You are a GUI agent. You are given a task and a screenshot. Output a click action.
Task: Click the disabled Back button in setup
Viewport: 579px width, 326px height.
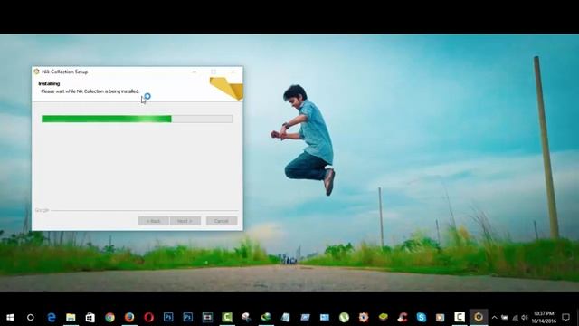(153, 221)
